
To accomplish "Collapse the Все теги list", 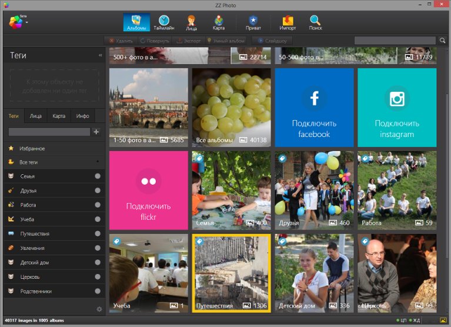I will point(98,162).
